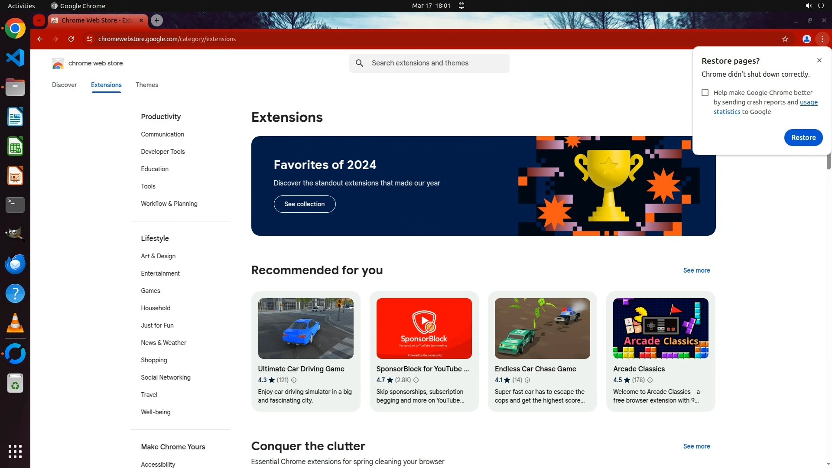Launch VLC media player from the dock

(15, 323)
